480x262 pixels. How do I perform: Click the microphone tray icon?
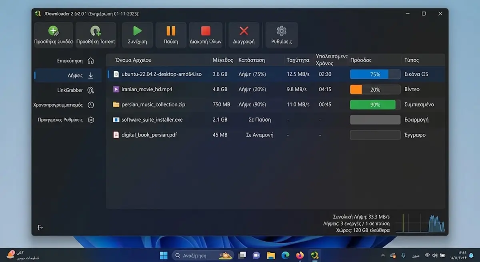tap(403, 255)
